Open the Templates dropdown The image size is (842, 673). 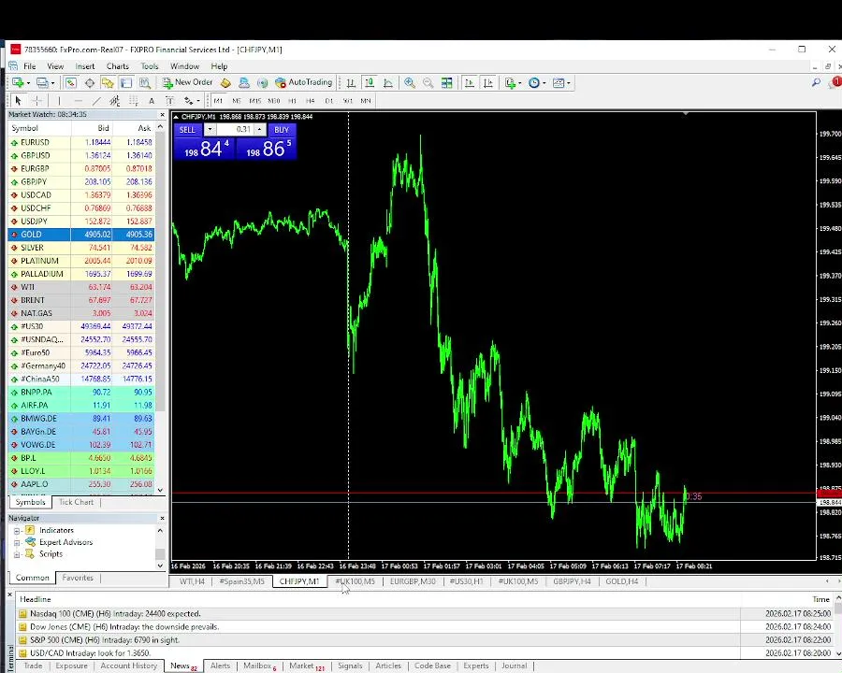pos(561,82)
